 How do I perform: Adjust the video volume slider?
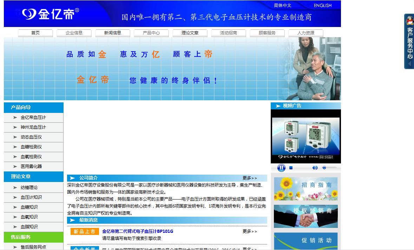tap(329, 168)
